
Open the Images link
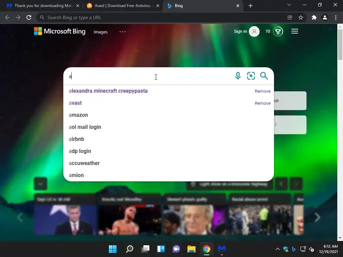100,32
